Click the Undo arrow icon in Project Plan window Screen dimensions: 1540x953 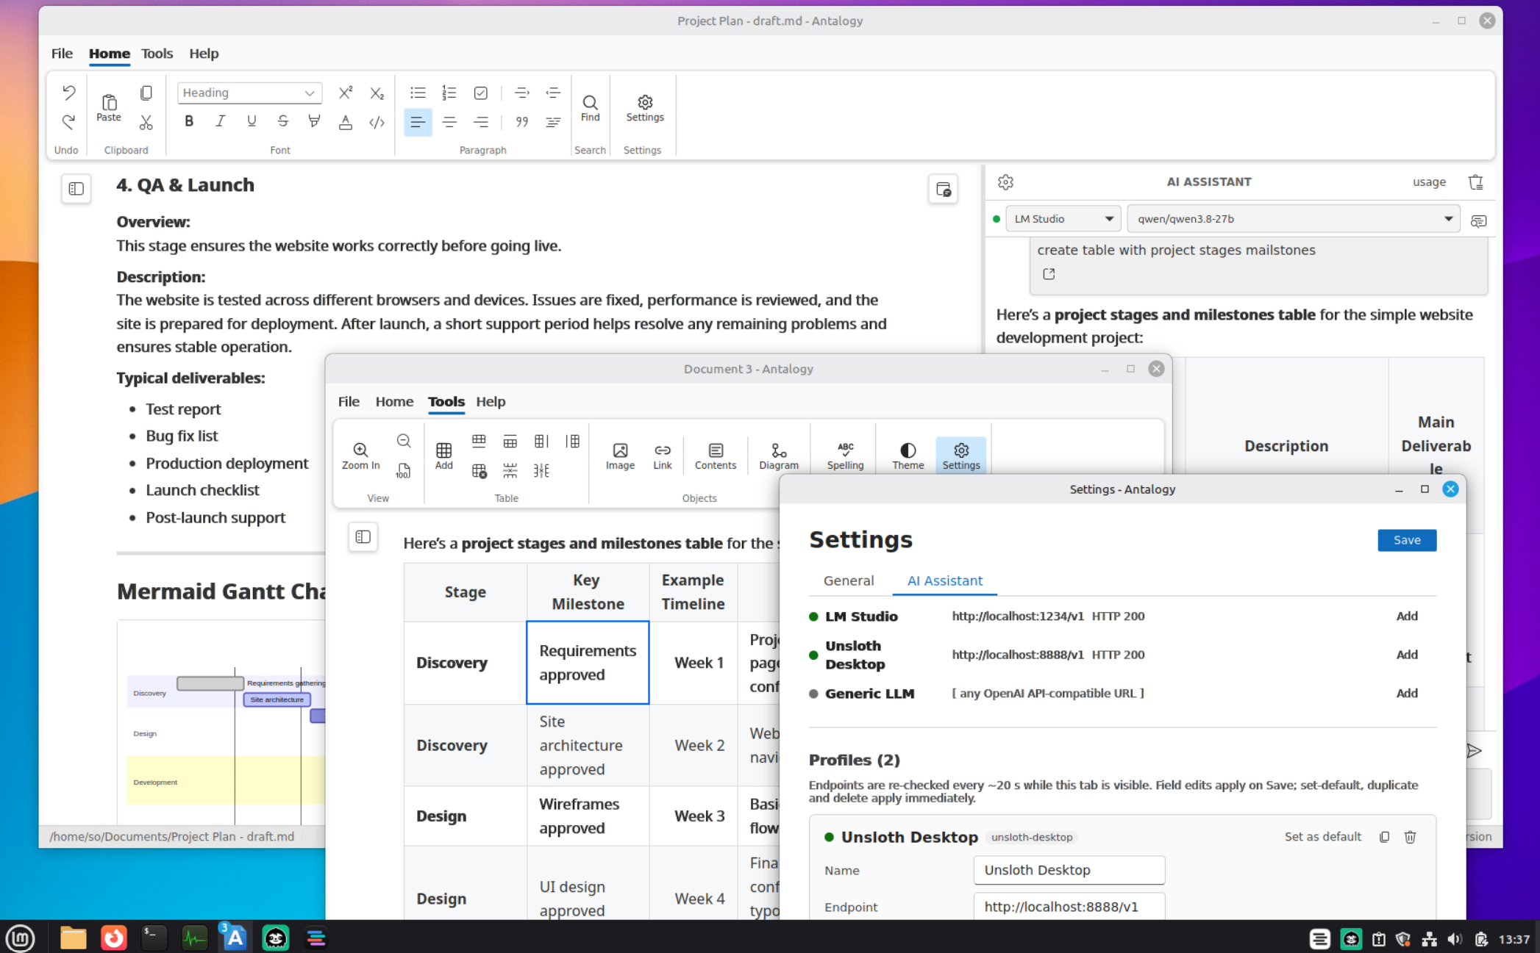pos(68,93)
